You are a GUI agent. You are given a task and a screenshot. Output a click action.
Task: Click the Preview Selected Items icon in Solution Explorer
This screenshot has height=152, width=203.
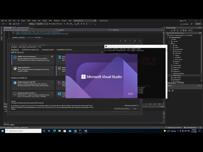tap(191, 30)
